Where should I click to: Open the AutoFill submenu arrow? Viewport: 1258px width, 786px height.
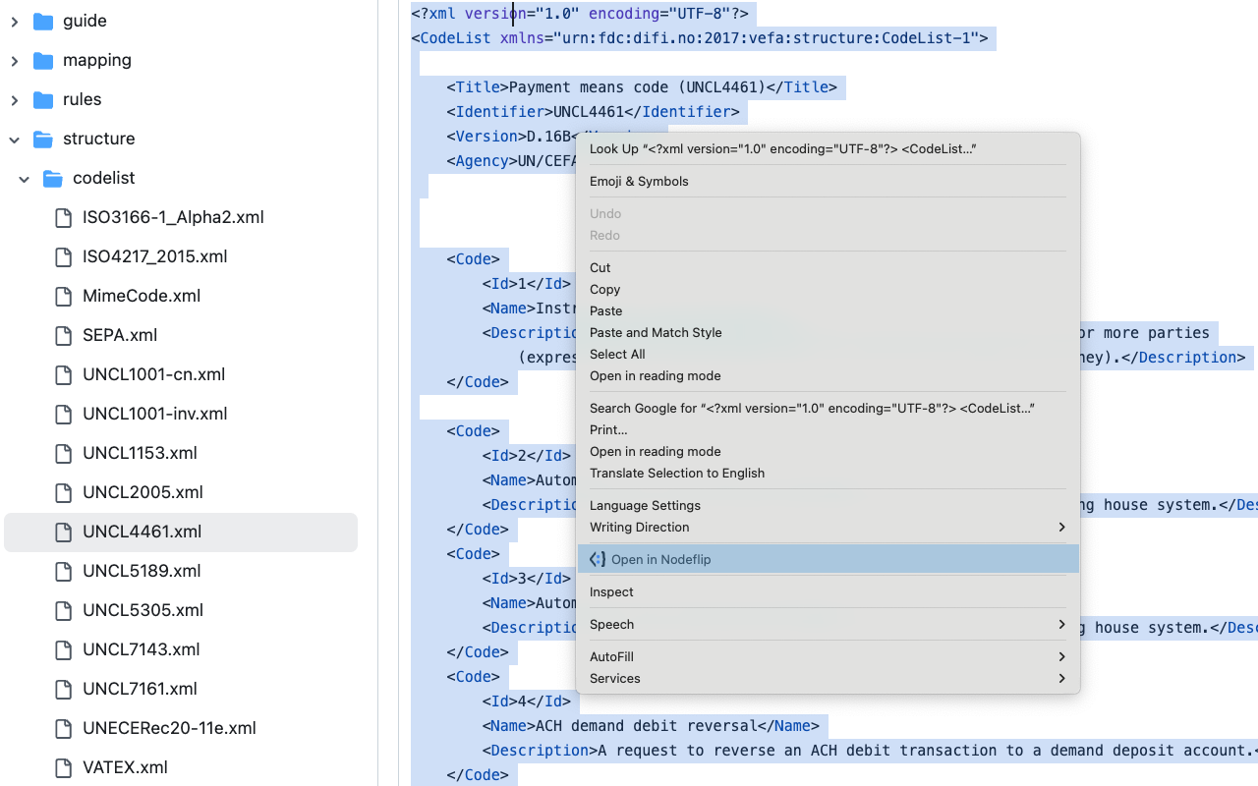pyautogui.click(x=1061, y=656)
